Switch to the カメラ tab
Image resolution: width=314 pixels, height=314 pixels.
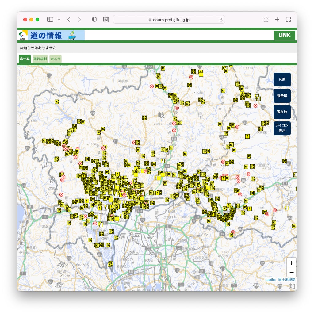point(56,59)
